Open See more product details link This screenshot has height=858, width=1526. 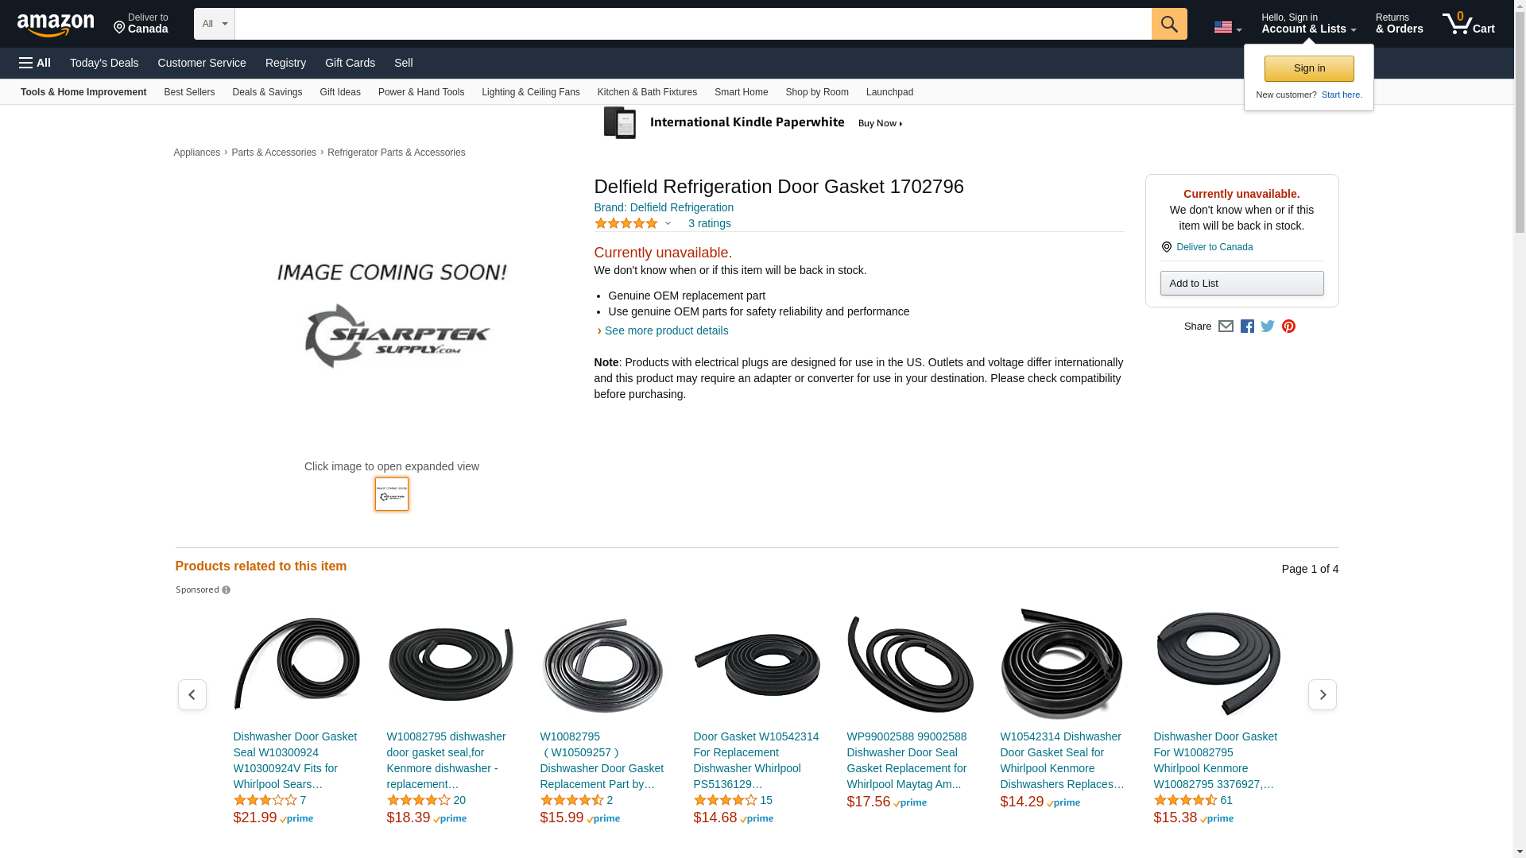(666, 330)
